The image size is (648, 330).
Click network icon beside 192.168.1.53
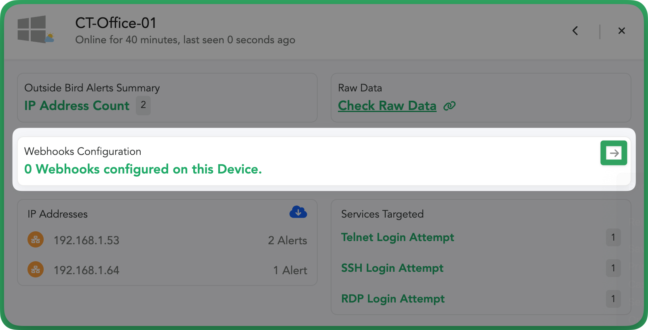click(36, 240)
